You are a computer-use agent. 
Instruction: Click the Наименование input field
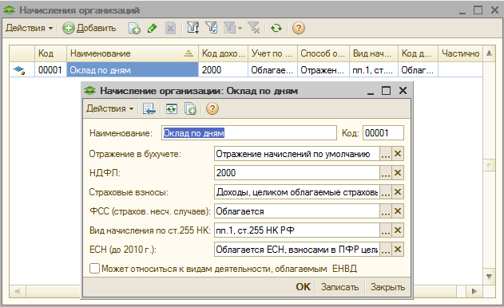248,133
